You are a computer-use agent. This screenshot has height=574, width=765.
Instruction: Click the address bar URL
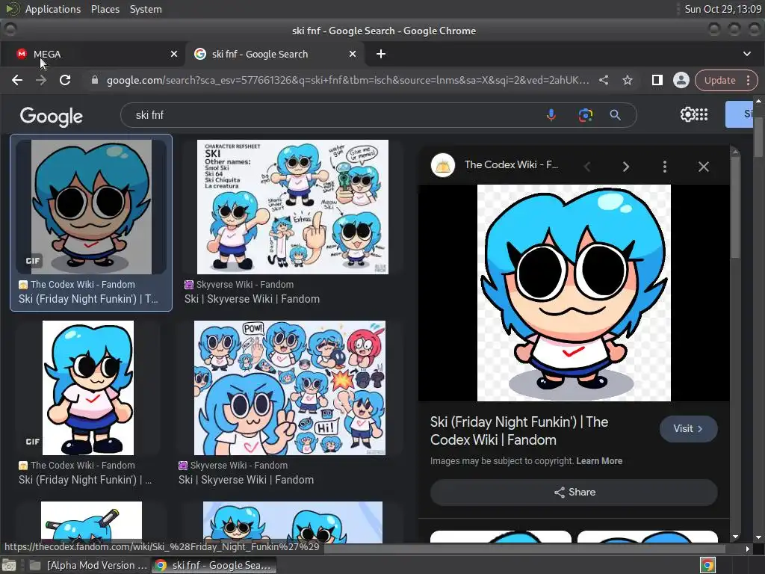[x=347, y=80]
